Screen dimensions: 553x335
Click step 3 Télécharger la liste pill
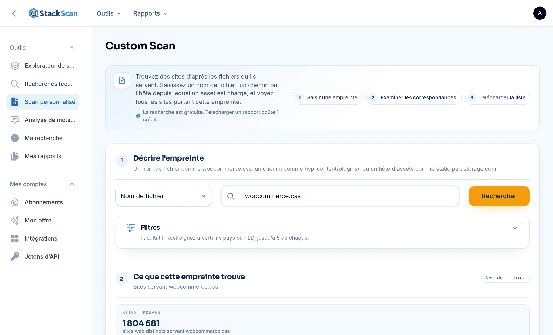tap(498, 98)
